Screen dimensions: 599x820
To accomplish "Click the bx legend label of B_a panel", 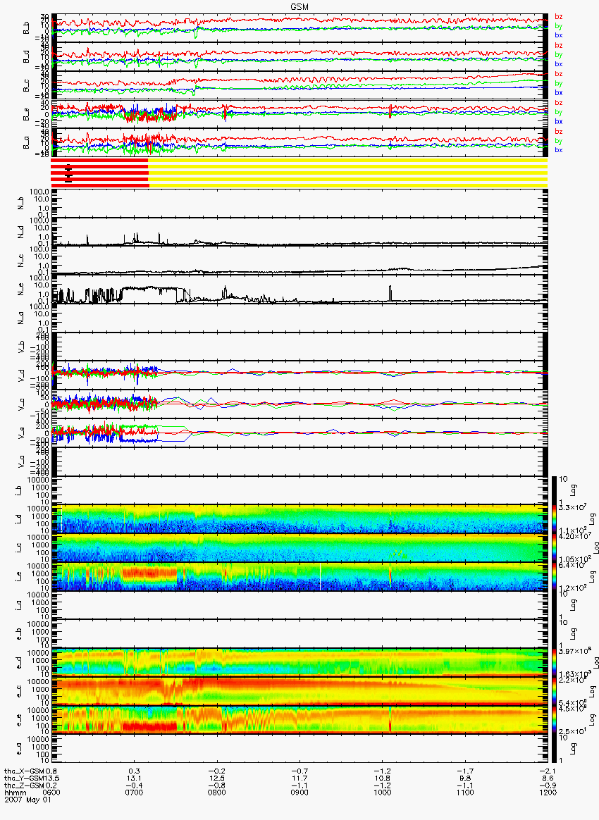I will click(x=559, y=150).
